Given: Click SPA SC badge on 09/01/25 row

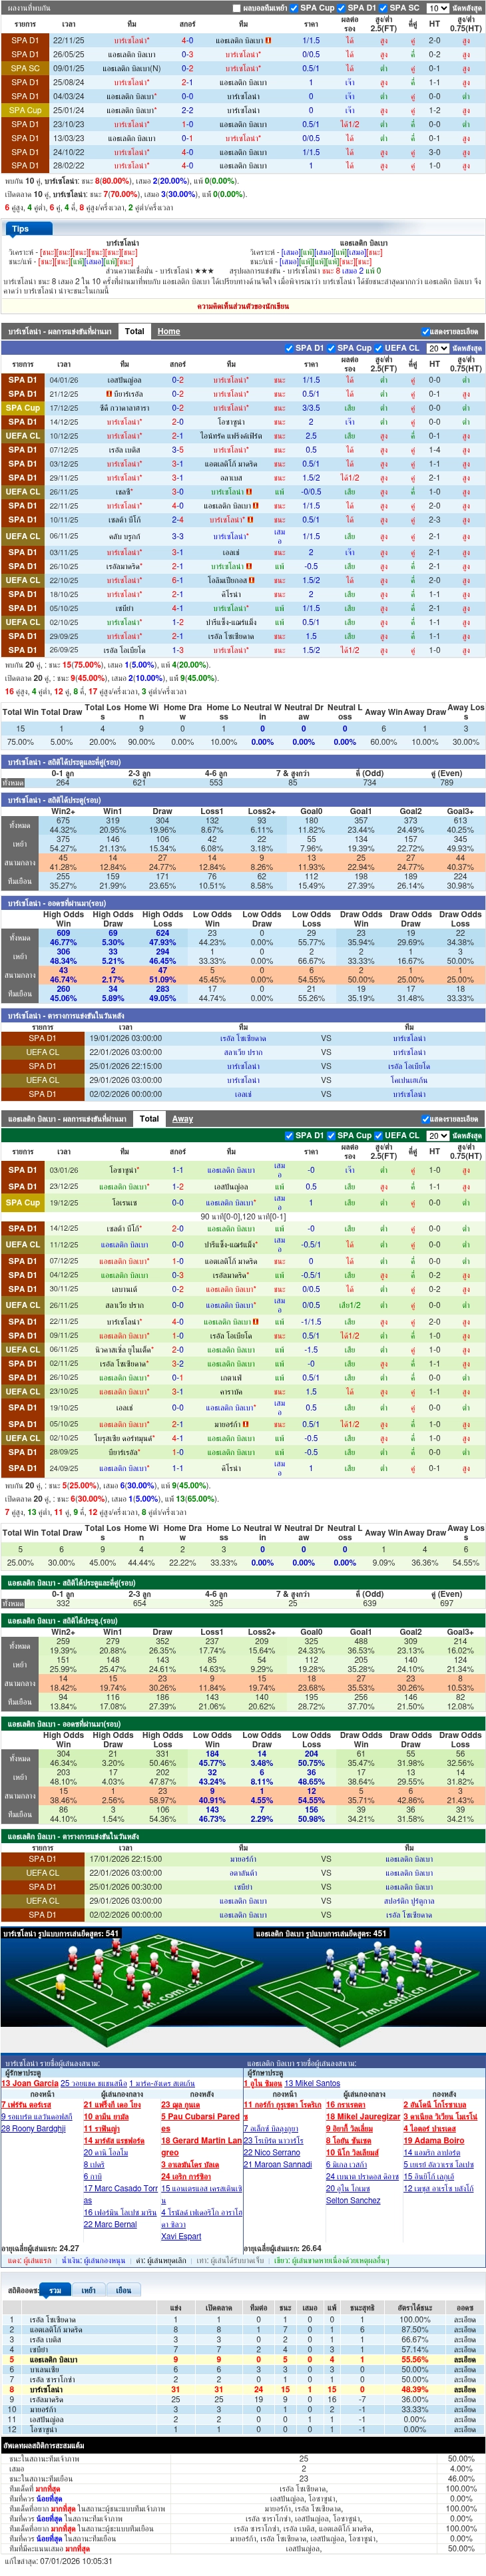Looking at the screenshot, I should [26, 69].
